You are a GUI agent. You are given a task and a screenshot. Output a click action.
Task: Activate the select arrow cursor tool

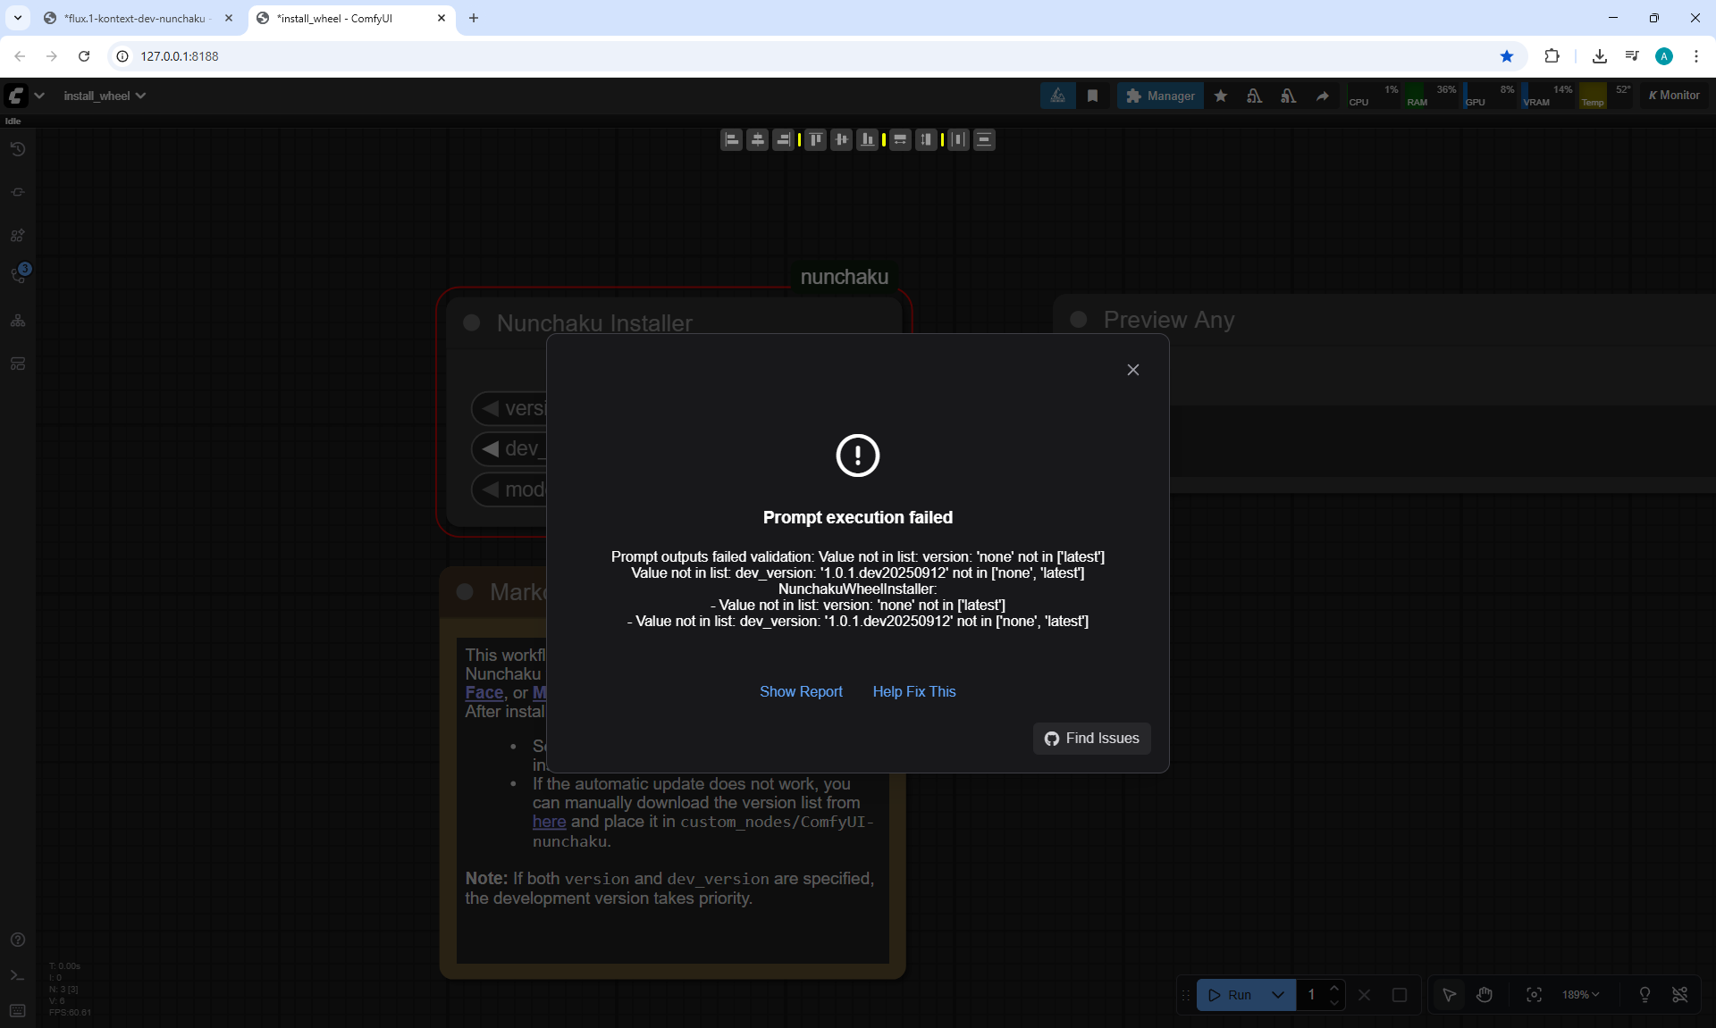click(1449, 994)
